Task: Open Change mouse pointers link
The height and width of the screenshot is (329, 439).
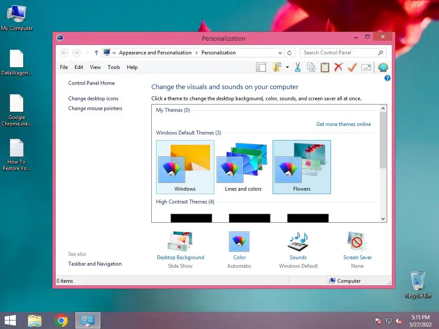Action: pyautogui.click(x=95, y=108)
